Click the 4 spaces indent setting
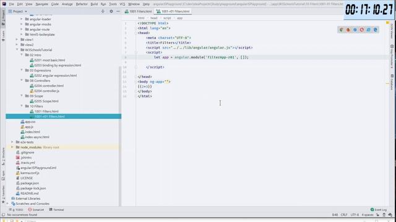Screen dimensions: 396x222 tap(367, 215)
